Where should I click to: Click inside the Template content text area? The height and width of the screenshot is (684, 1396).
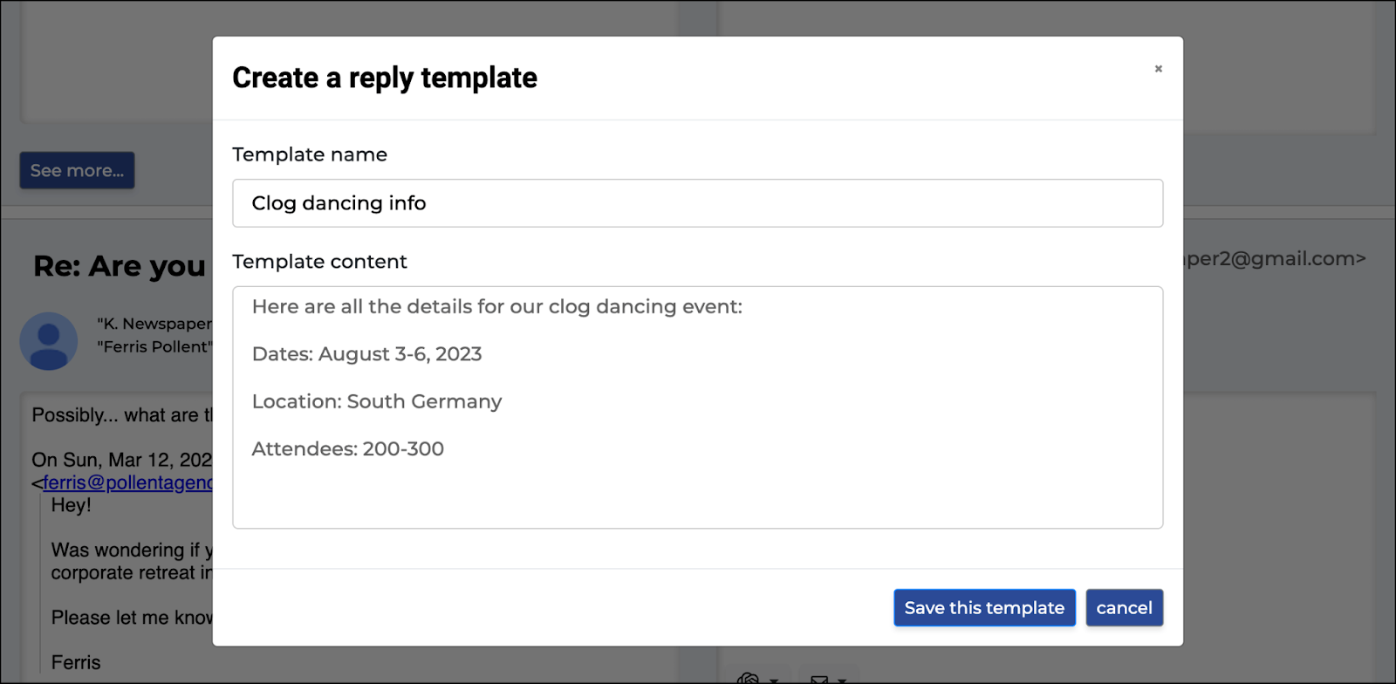(x=697, y=407)
